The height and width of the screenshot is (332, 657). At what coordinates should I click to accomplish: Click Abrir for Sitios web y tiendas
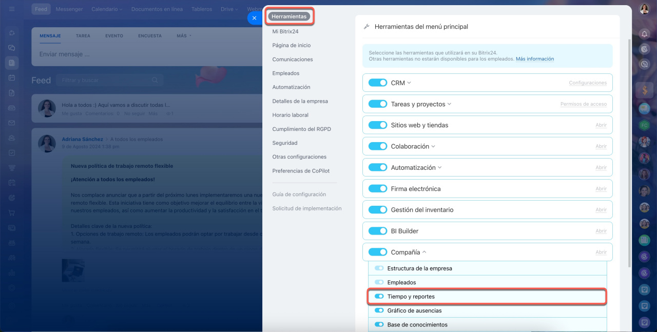click(601, 125)
